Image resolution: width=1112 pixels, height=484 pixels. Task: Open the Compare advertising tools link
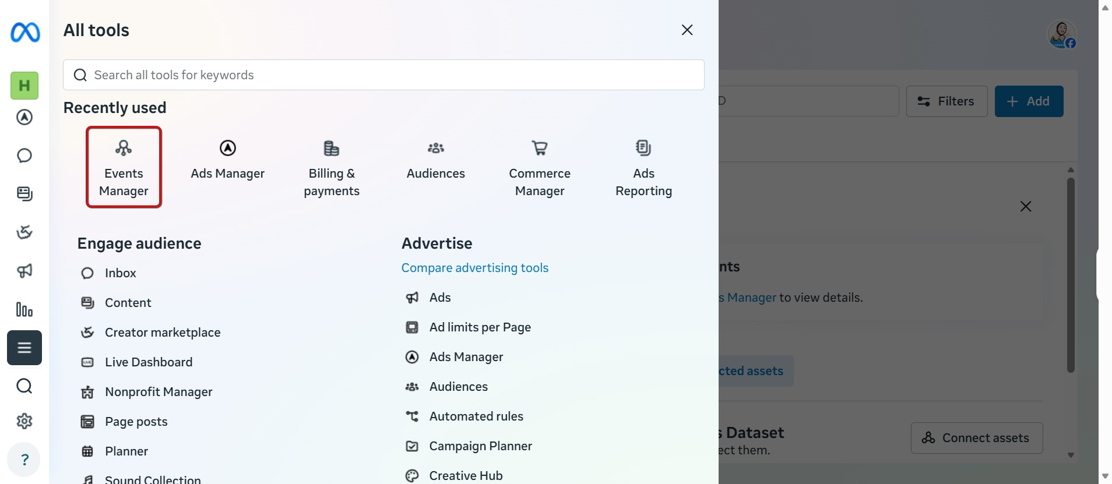(x=475, y=268)
